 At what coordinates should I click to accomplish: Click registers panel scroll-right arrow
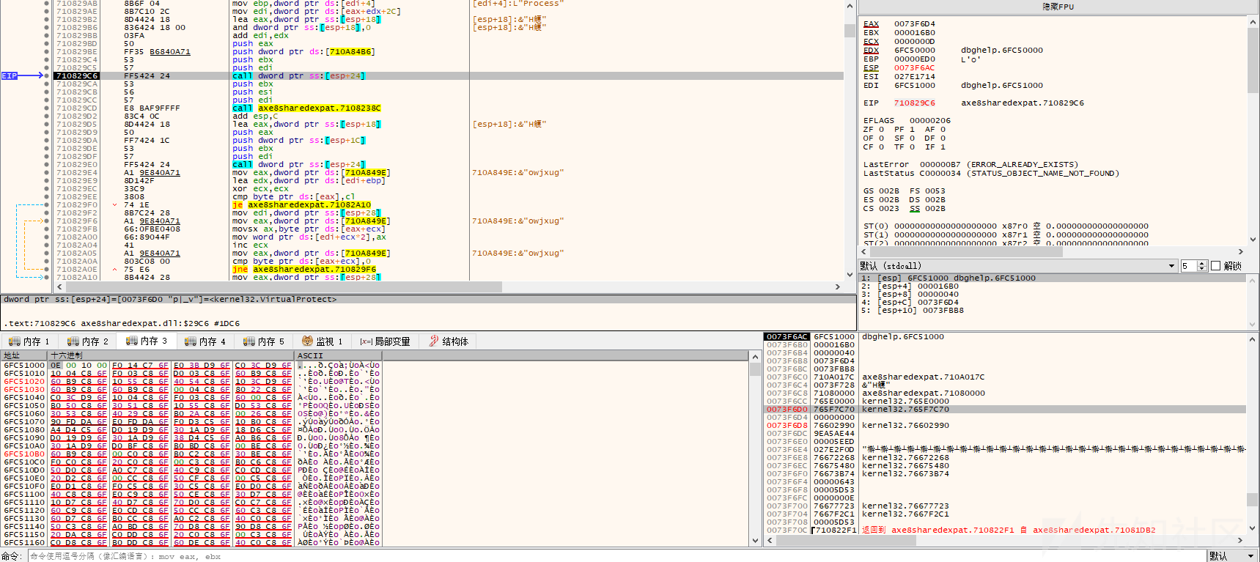[1240, 251]
